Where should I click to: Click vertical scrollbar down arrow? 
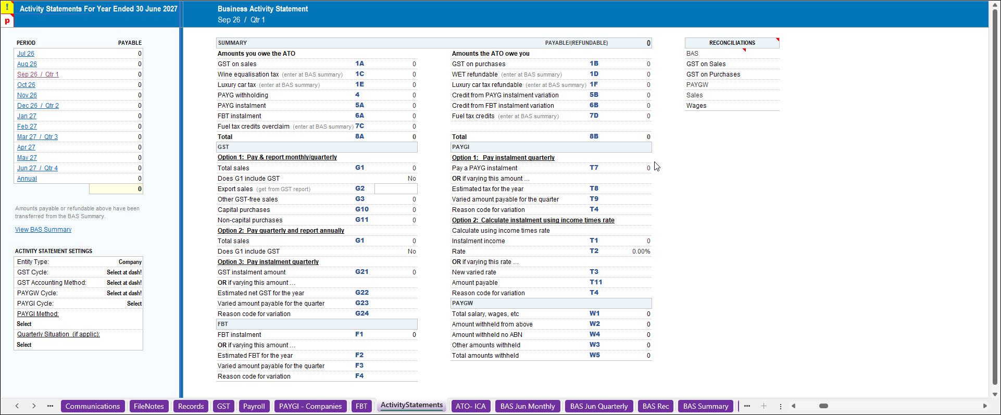click(x=995, y=394)
